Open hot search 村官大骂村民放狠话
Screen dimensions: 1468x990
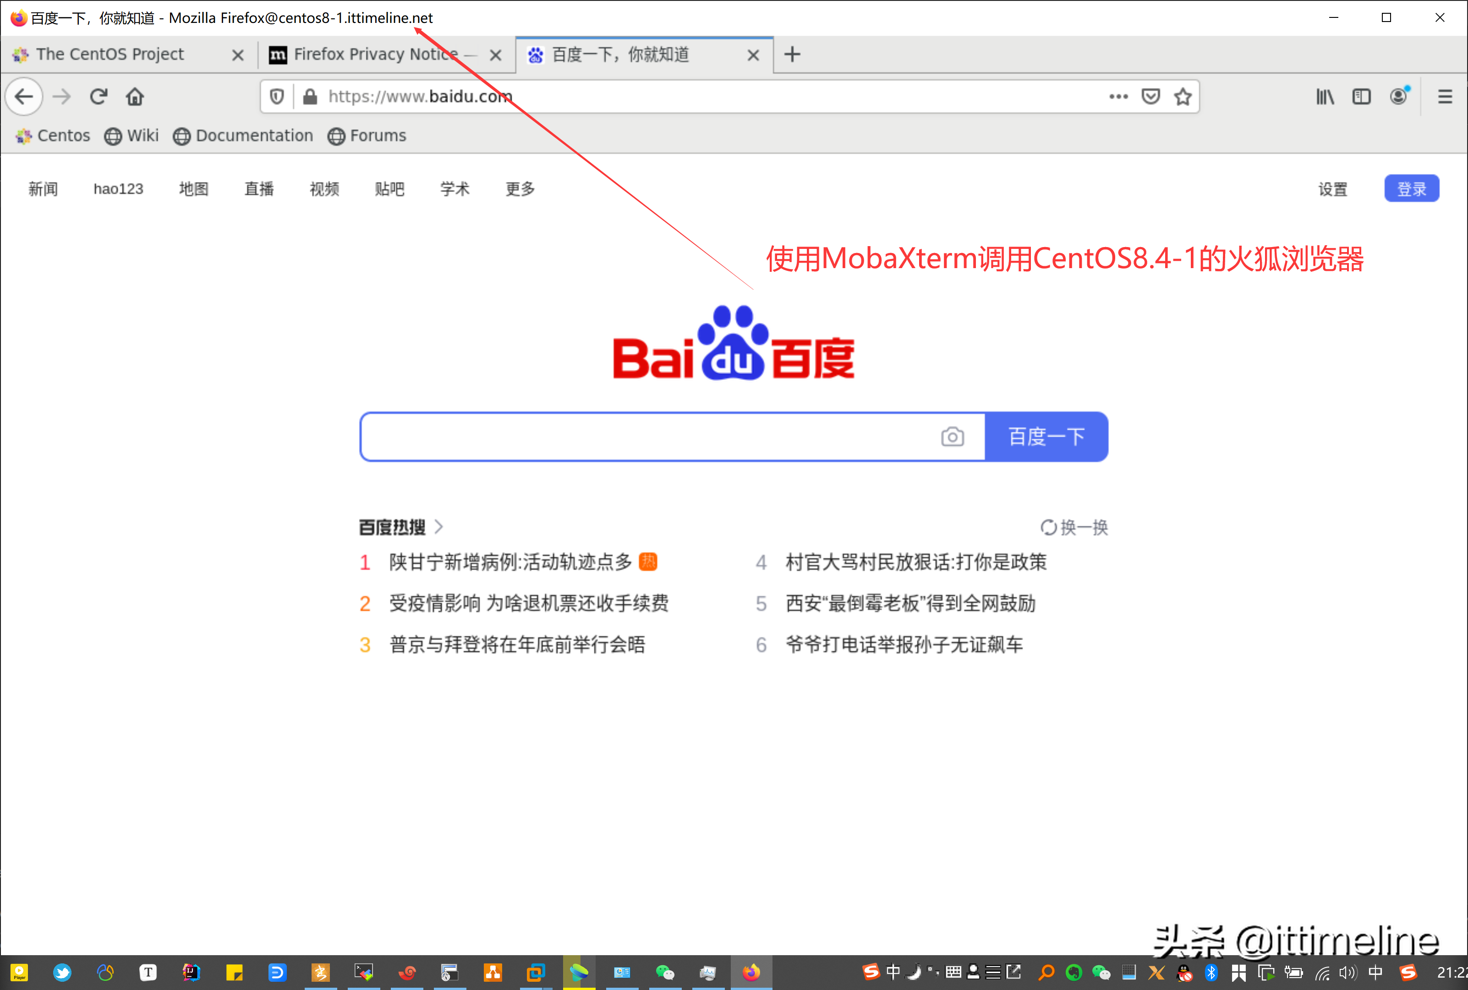pos(916,562)
